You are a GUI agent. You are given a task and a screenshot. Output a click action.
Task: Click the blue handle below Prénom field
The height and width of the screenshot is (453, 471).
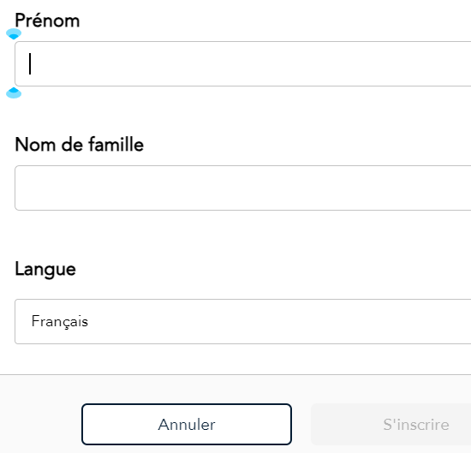coord(14,92)
